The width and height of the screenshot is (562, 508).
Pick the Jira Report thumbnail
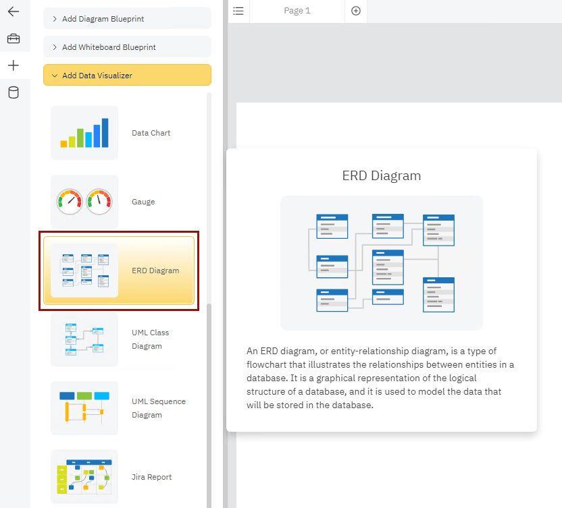coord(84,477)
